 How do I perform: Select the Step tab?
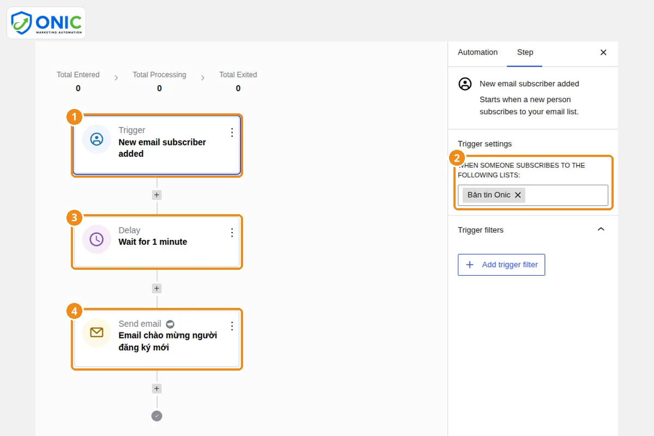pos(525,52)
